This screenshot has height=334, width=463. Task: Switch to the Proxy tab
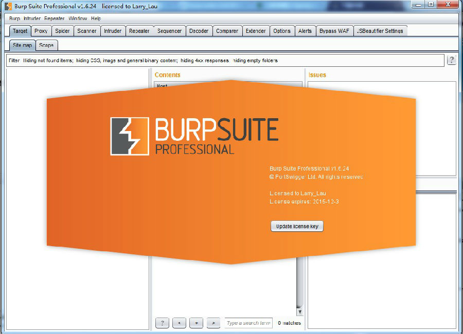[41, 30]
